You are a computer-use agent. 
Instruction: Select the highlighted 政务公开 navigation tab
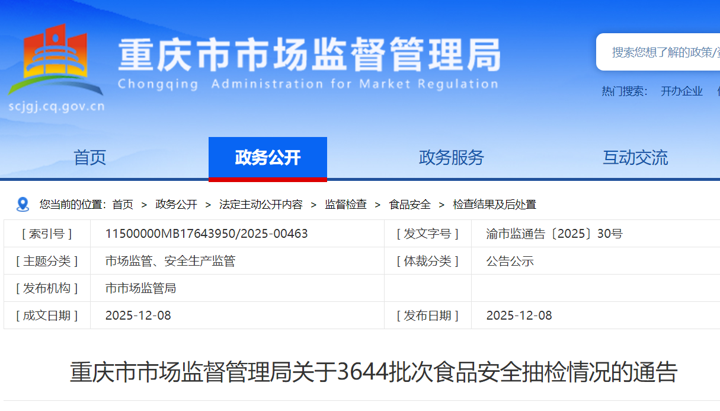[267, 158]
